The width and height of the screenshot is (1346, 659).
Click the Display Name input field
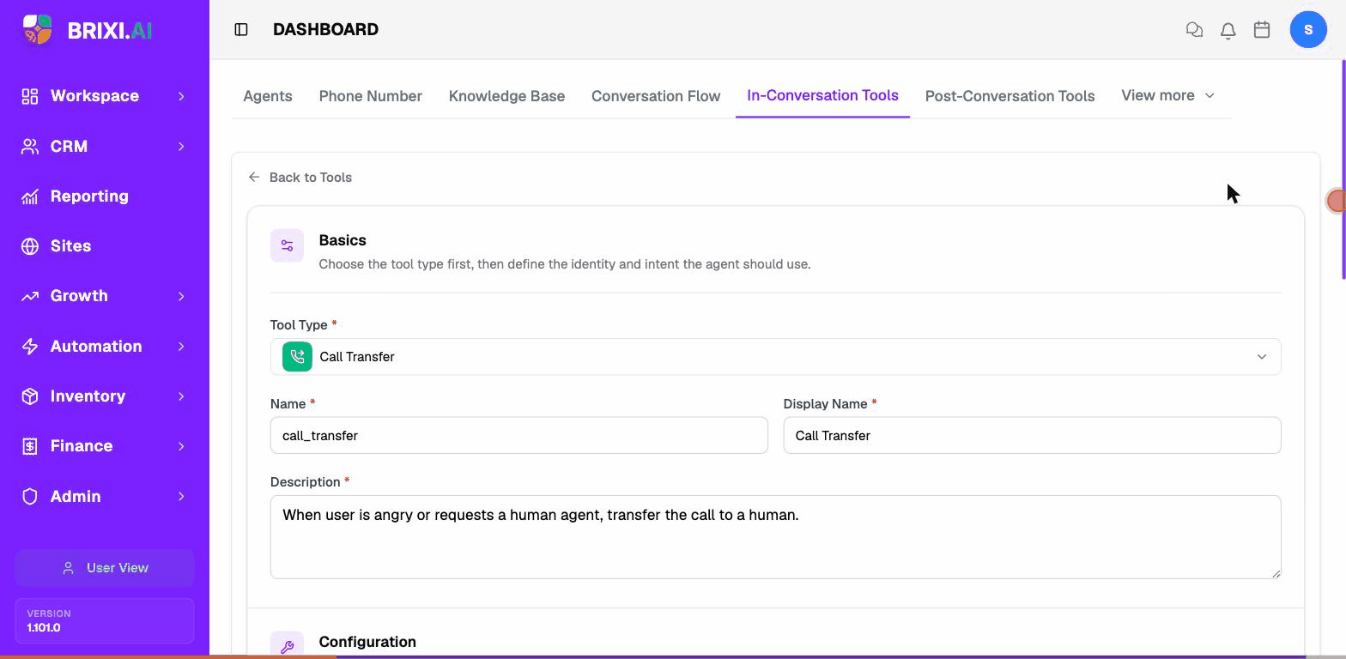click(1032, 436)
